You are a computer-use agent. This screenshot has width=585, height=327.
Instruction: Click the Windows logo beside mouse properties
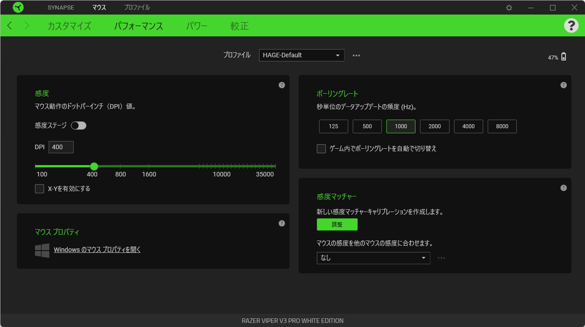pyautogui.click(x=42, y=250)
